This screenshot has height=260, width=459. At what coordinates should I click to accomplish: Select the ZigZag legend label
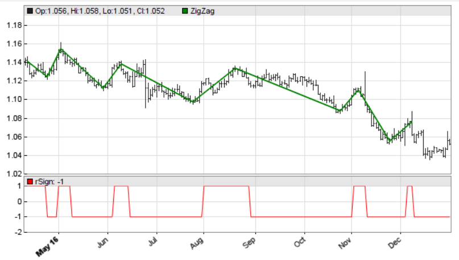[203, 11]
